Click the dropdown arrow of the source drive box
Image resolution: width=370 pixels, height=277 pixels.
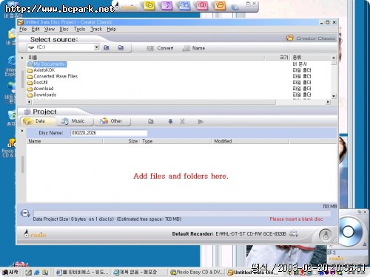click(97, 47)
